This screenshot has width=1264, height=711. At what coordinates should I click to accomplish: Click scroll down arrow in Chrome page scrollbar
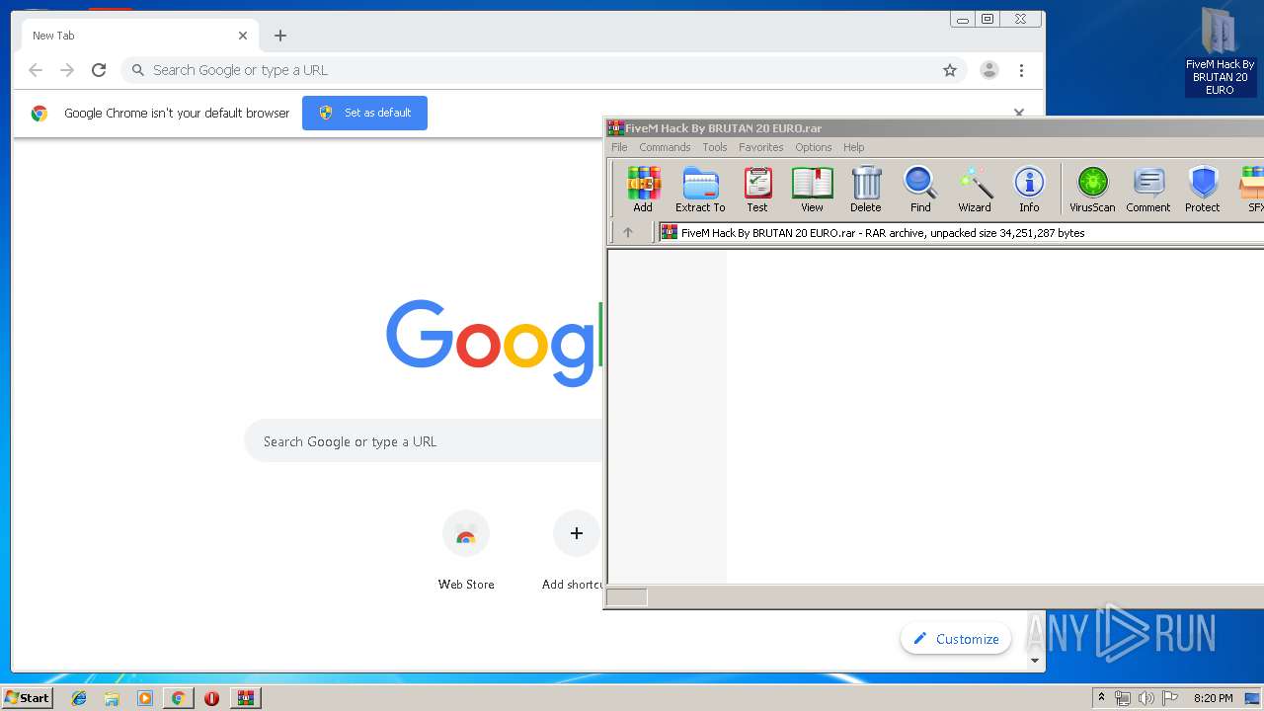1035,661
